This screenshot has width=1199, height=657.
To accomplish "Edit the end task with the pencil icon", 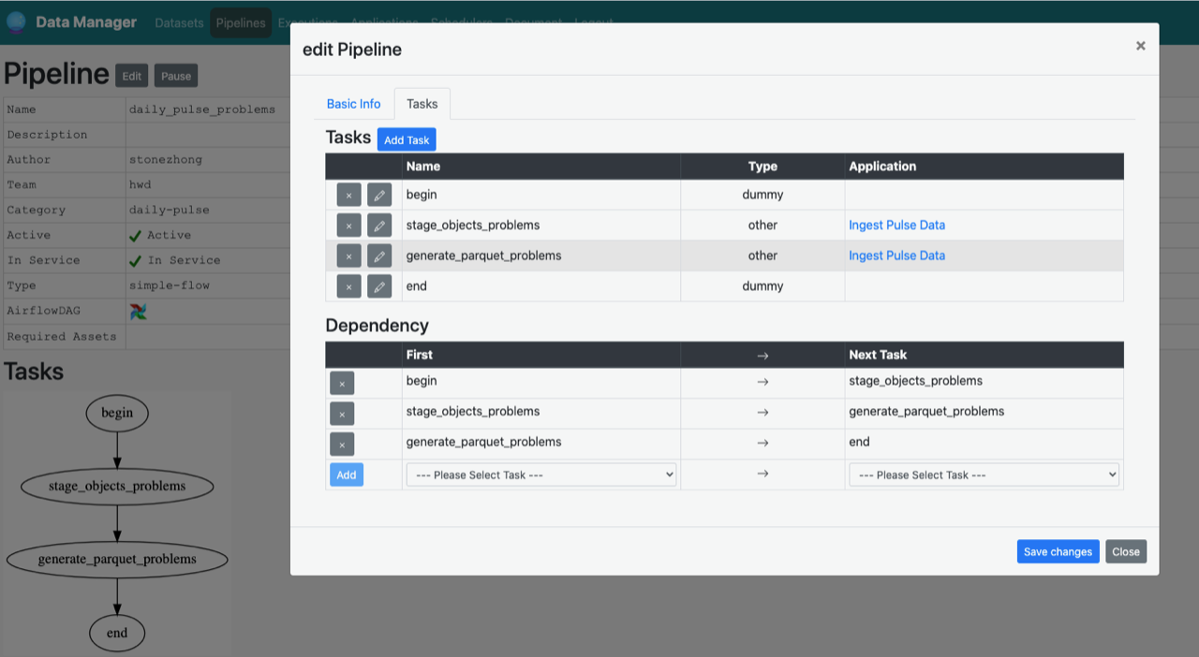I will pyautogui.click(x=379, y=285).
